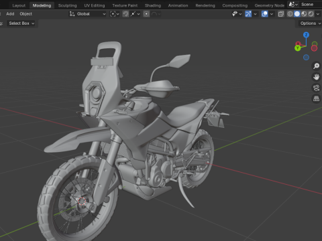
Task: Open the viewport shading options dropdown
Action: pyautogui.click(x=318, y=14)
